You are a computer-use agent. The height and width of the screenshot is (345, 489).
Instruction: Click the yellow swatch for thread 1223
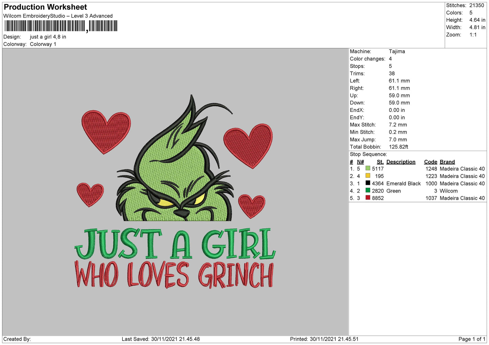point(368,176)
